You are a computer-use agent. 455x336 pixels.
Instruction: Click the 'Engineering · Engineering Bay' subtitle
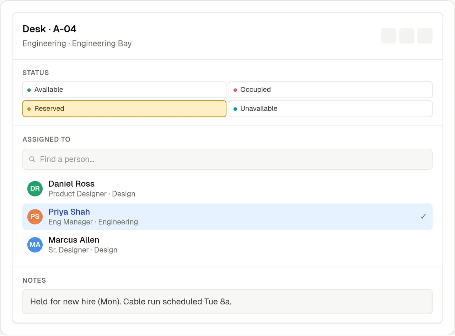click(77, 44)
